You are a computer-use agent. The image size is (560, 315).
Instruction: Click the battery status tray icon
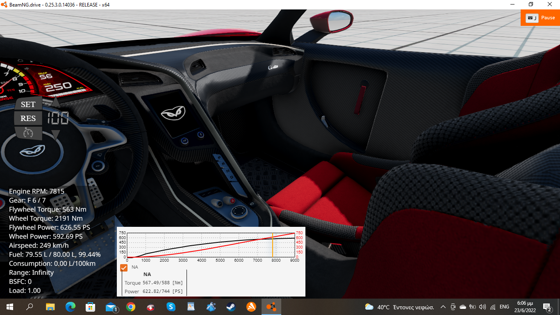(472, 307)
